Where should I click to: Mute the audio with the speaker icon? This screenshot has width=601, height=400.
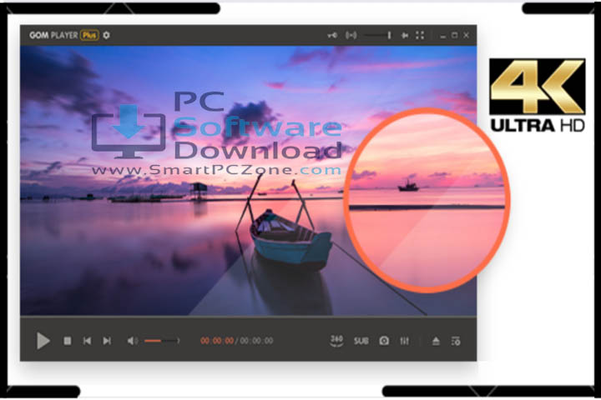click(x=132, y=341)
